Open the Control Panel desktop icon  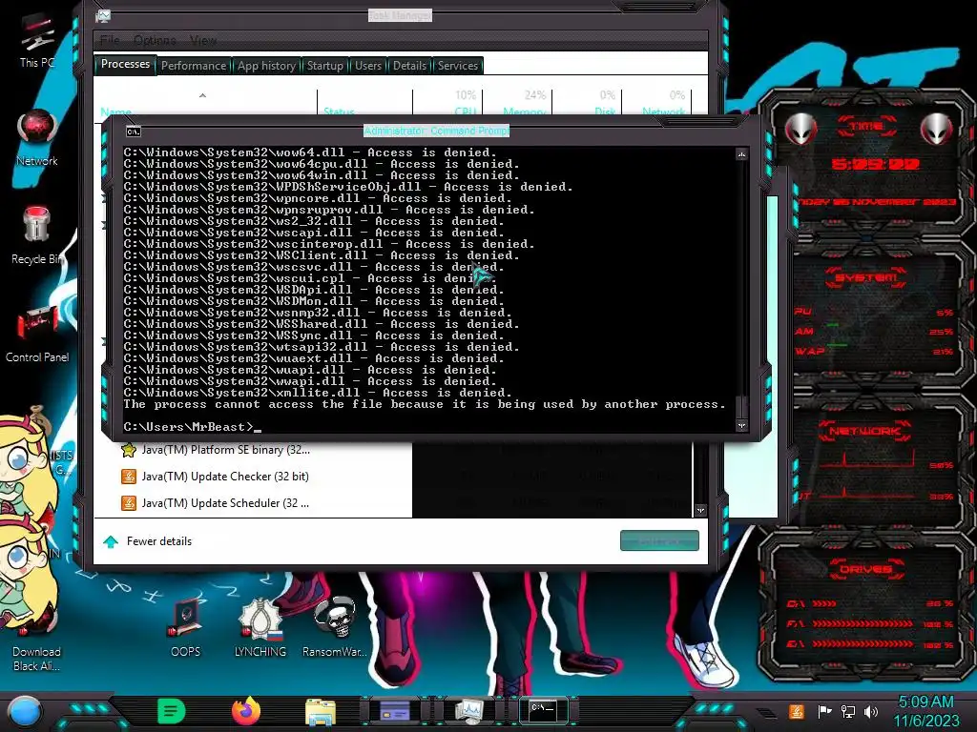click(x=37, y=333)
